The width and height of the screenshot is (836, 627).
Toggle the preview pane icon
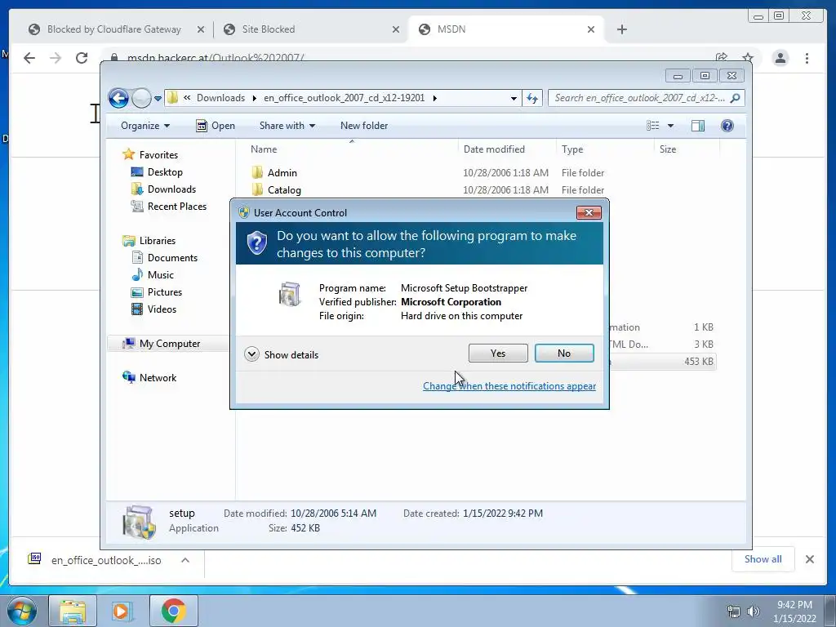[x=697, y=126]
